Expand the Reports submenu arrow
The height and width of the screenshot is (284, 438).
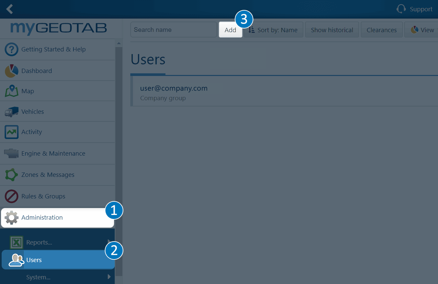[109, 242]
